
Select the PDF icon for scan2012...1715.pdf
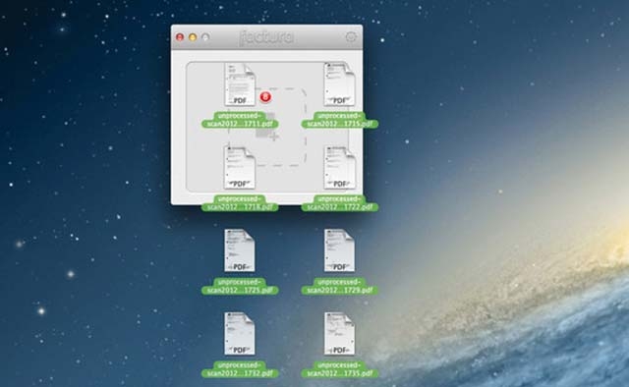[339, 84]
